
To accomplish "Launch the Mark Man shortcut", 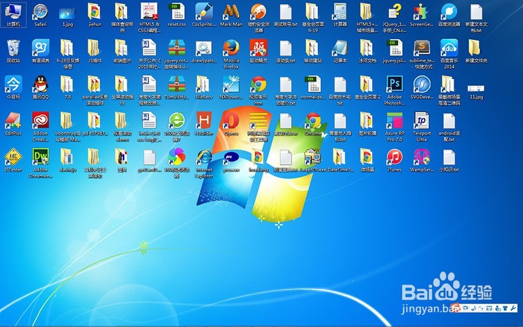I will [231, 15].
